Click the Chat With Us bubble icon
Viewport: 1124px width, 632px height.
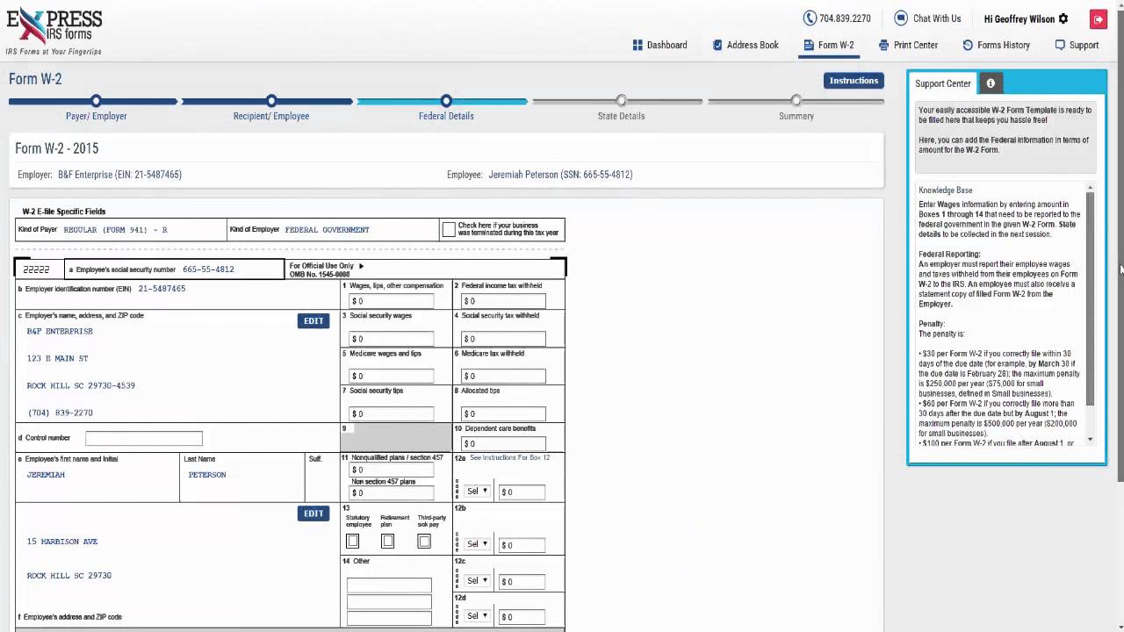point(901,18)
